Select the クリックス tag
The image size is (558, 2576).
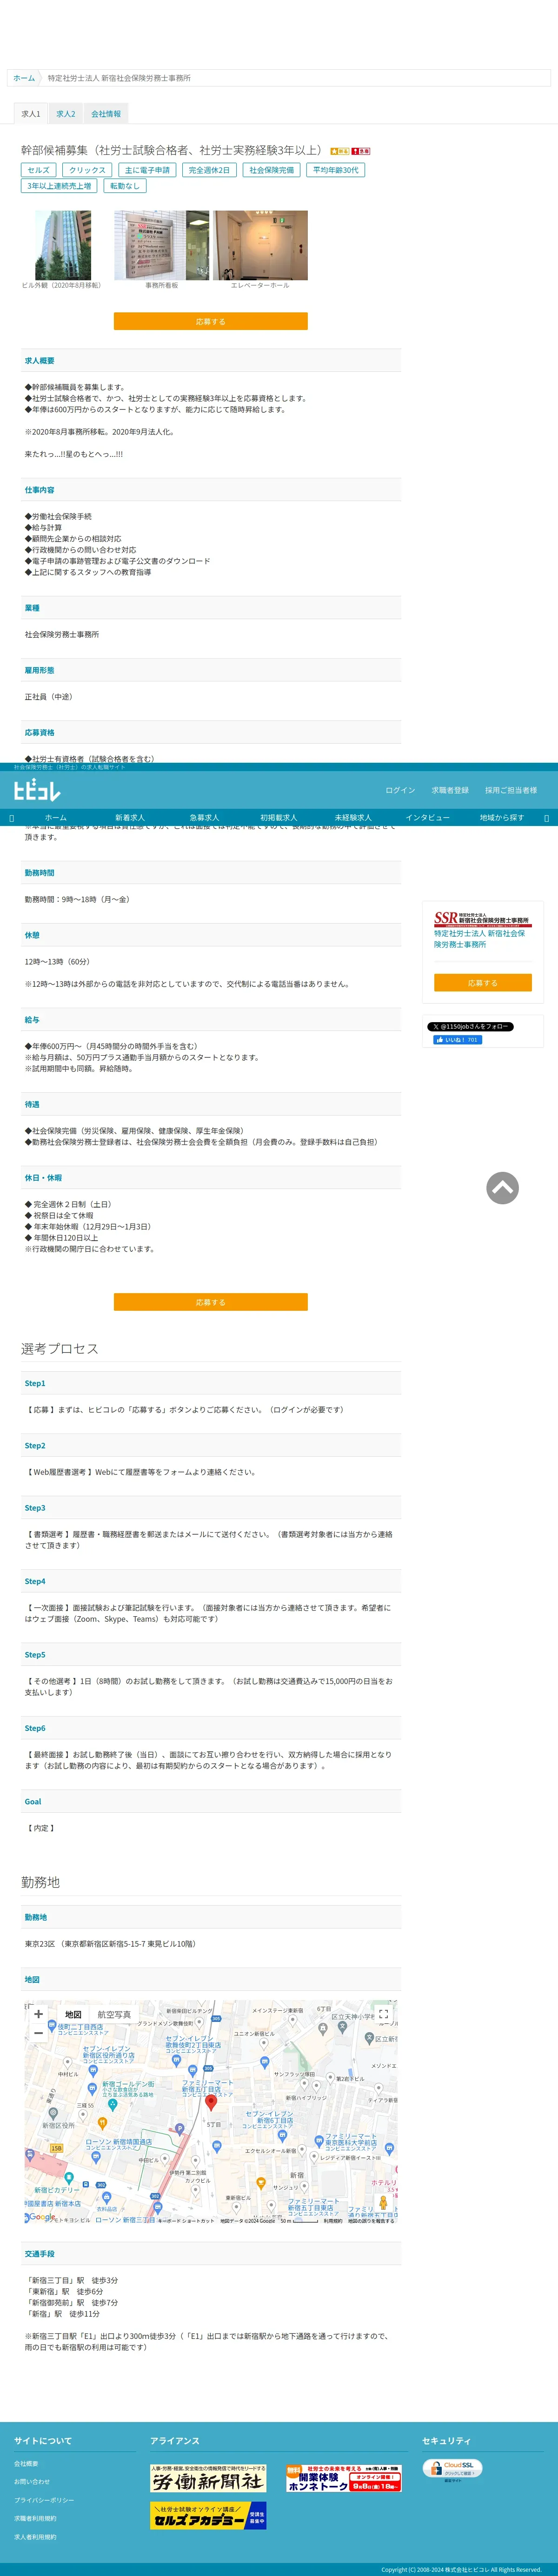click(87, 170)
